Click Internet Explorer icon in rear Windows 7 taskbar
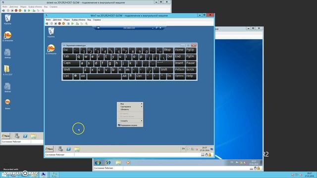Screen dimensions: 317x178 [x=108, y=163]
